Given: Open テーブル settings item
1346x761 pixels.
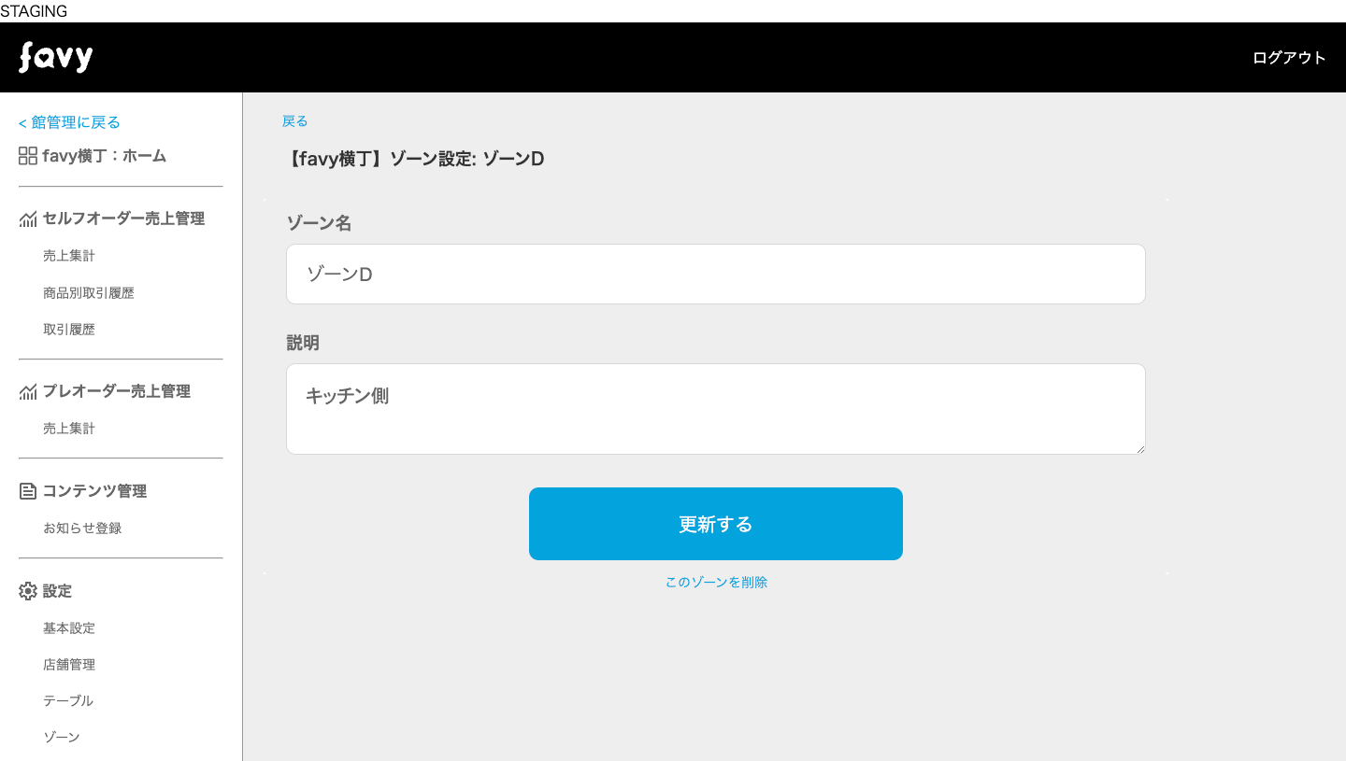Looking at the screenshot, I should 68,701.
